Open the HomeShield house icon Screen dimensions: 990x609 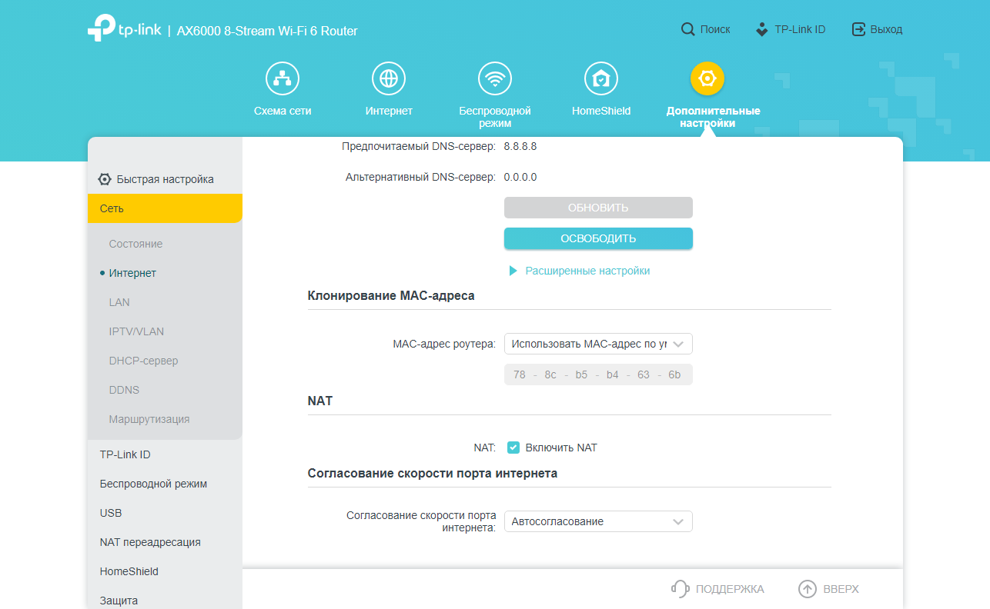coord(601,78)
